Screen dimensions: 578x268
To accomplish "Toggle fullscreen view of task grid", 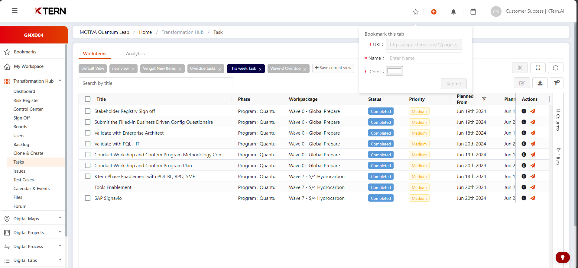I will pos(538,68).
